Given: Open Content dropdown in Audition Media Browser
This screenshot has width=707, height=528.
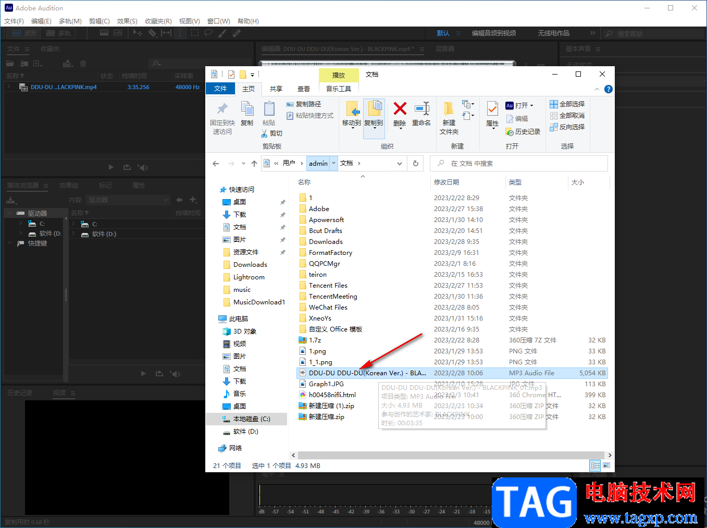Looking at the screenshot, I should pos(128,200).
